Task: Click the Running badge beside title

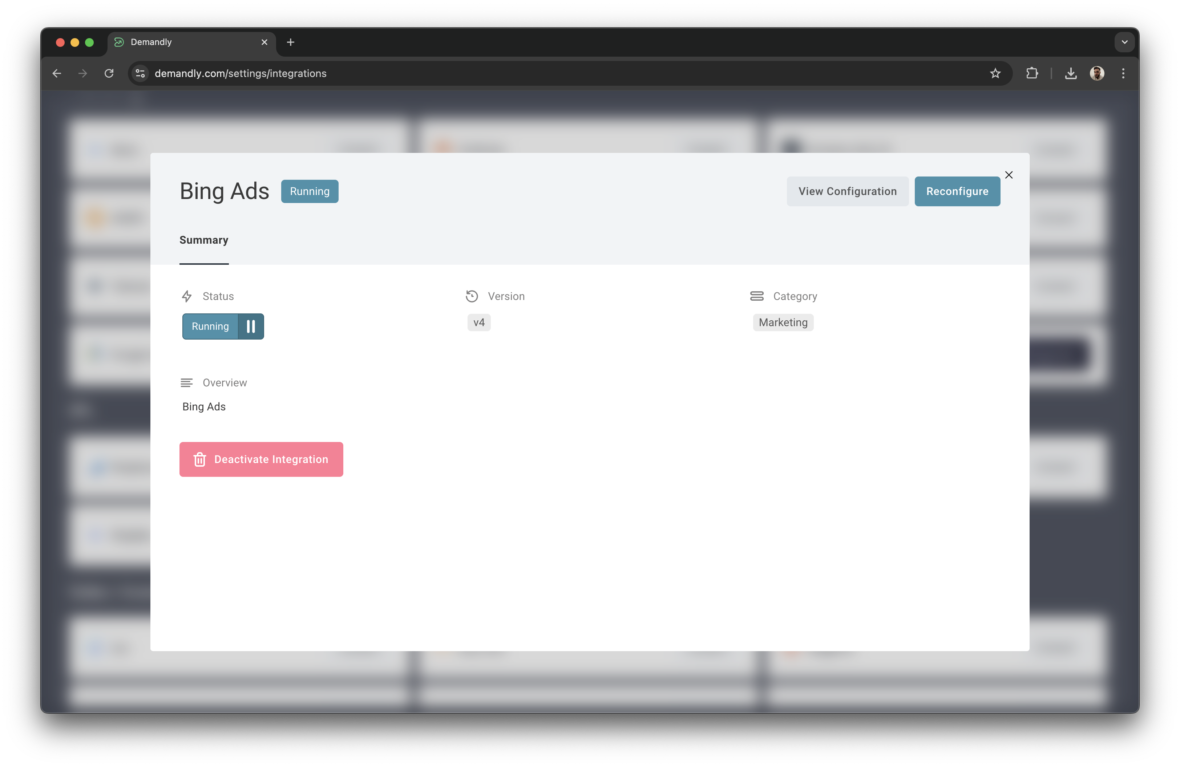Action: click(310, 191)
